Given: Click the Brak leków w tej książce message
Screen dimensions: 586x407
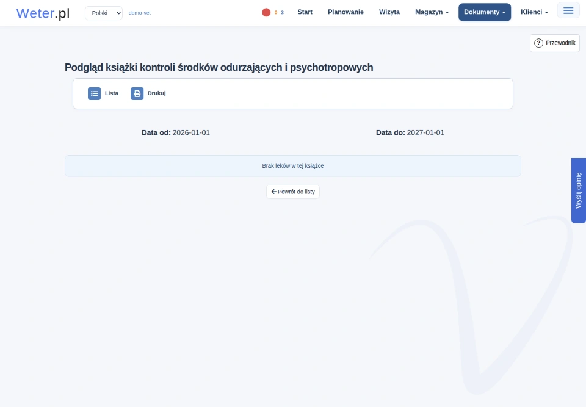Looking at the screenshot, I should pos(293,165).
